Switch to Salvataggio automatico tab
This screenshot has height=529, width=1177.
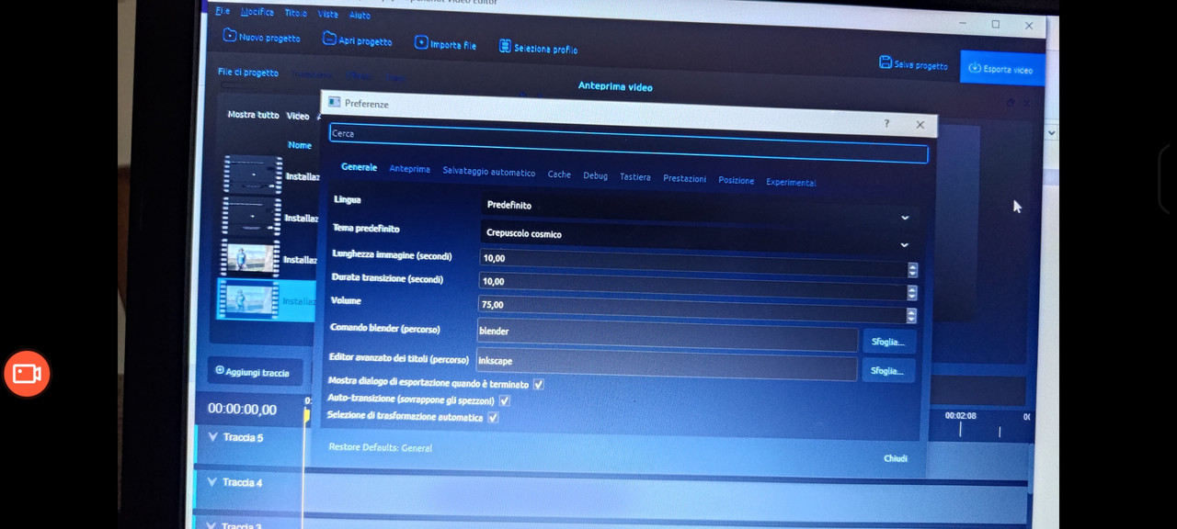pyautogui.click(x=488, y=172)
